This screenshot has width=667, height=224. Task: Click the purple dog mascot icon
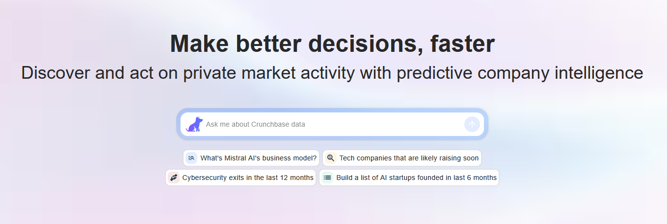click(x=194, y=124)
